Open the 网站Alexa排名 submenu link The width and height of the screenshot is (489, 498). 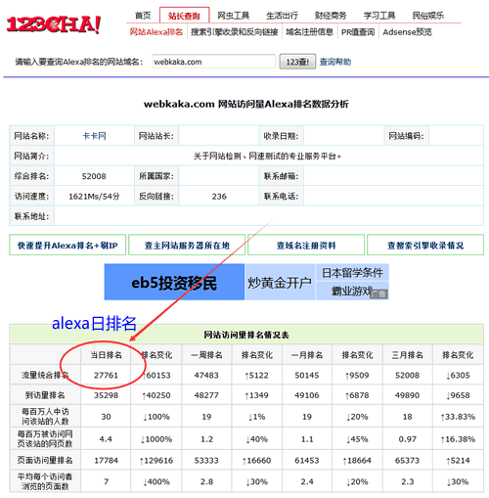(x=156, y=32)
